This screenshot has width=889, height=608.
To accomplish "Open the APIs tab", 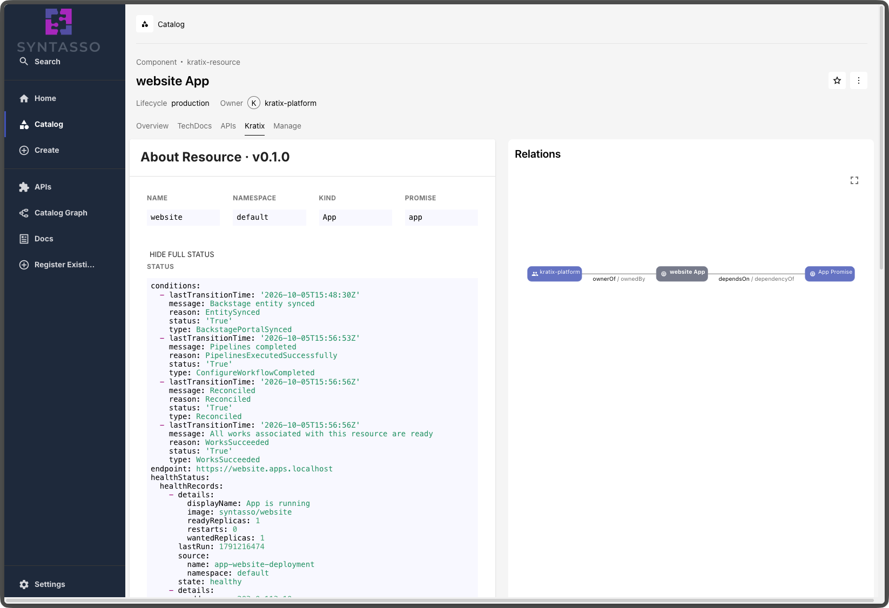I will 228,126.
